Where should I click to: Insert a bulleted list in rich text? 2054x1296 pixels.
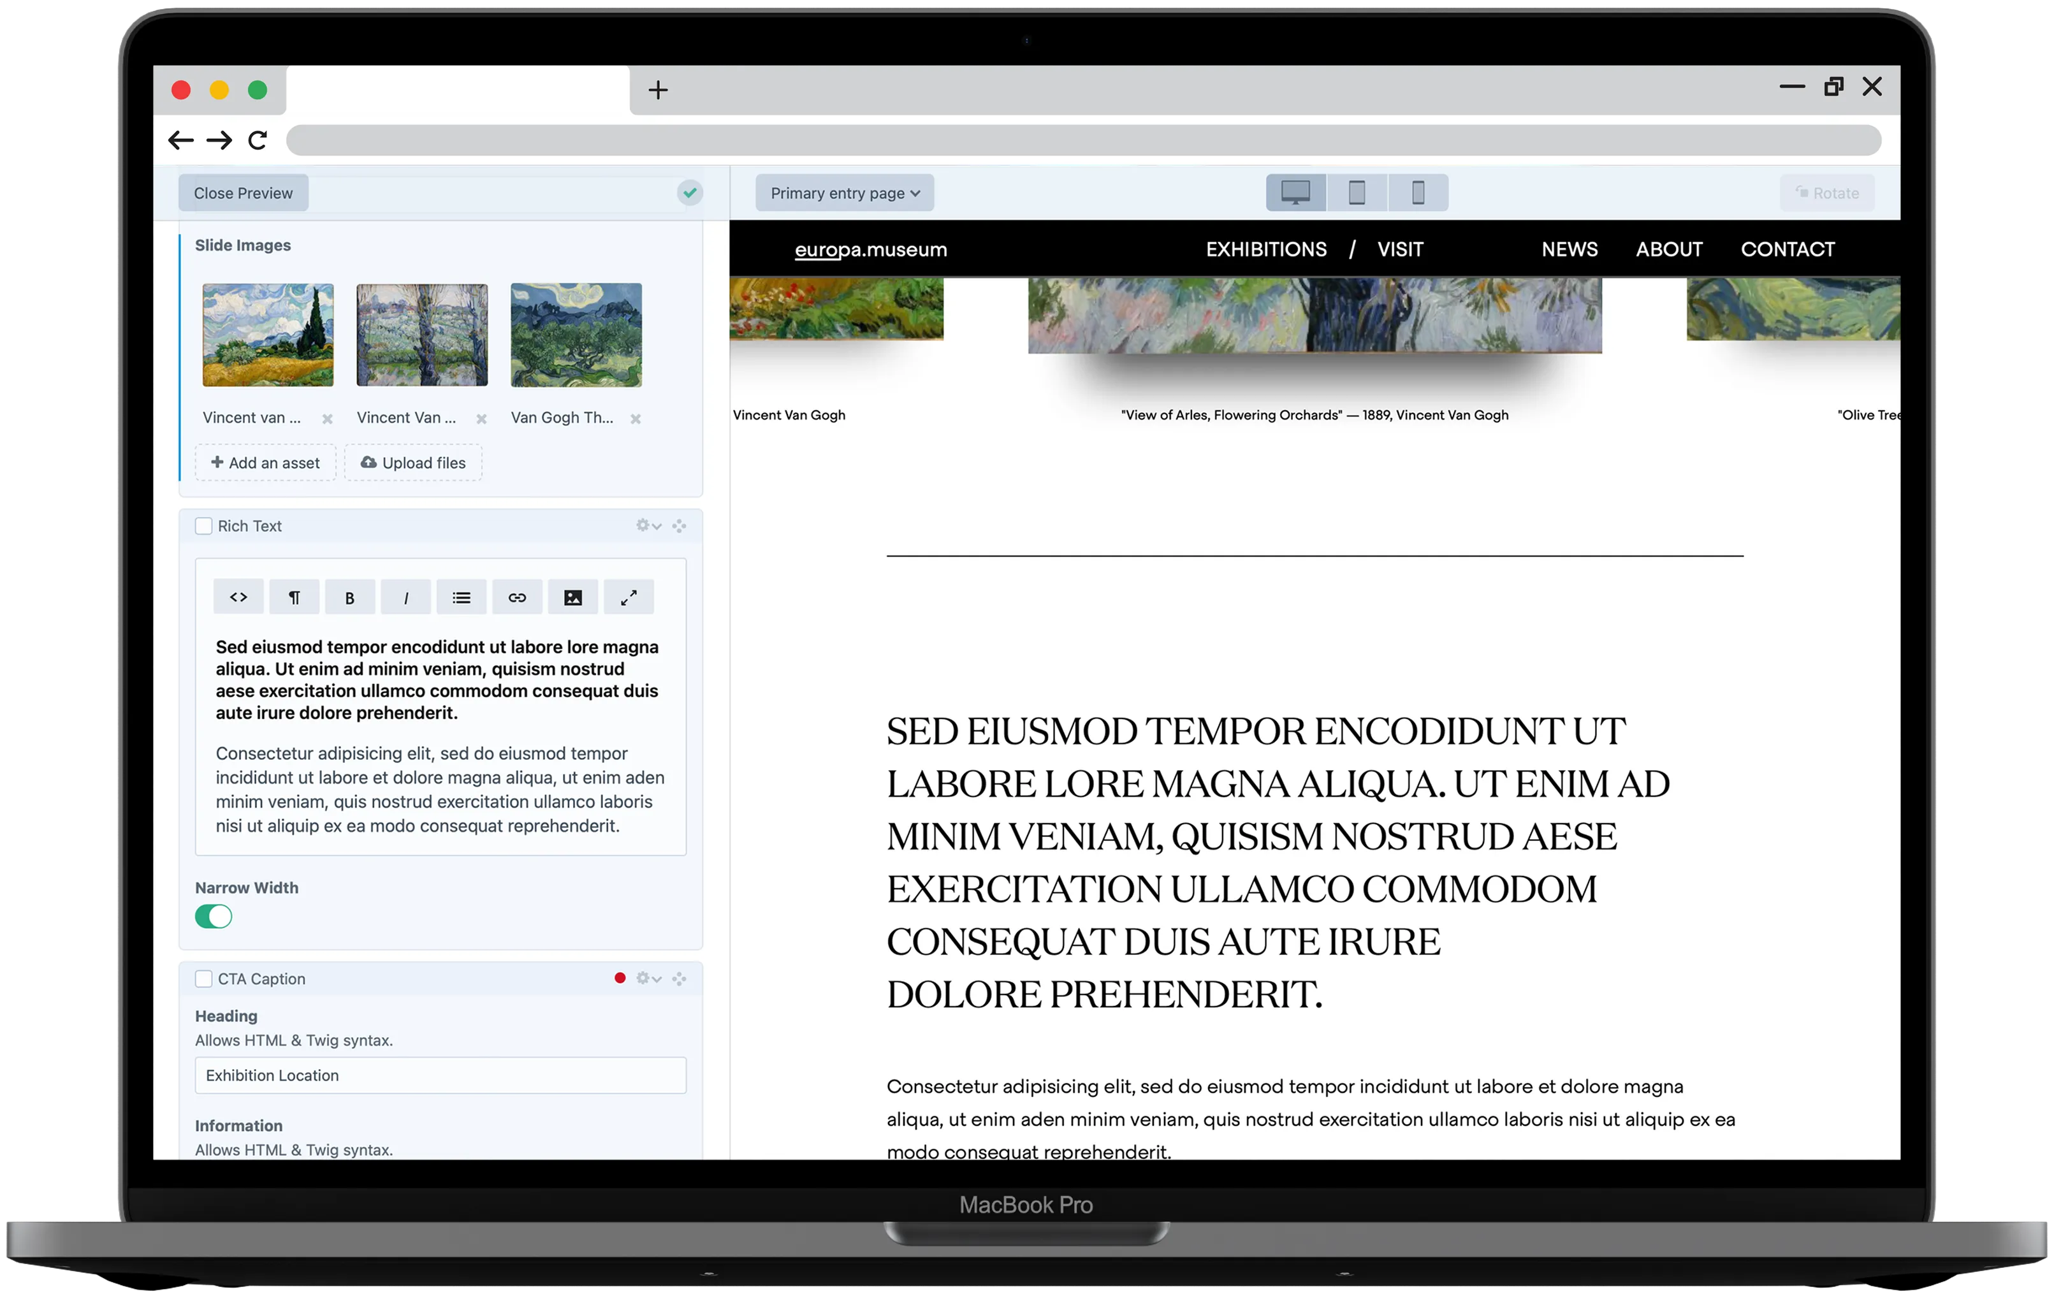(x=462, y=597)
